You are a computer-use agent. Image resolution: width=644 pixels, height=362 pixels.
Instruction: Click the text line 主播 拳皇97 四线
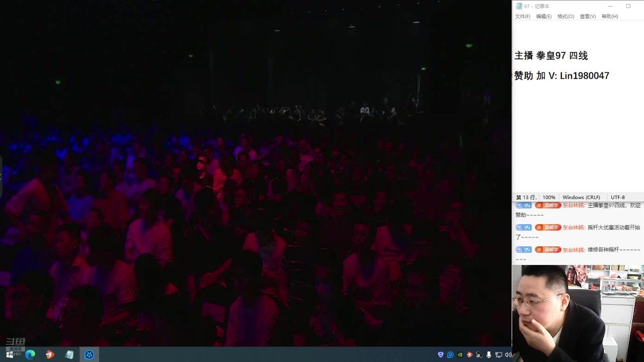tap(551, 56)
